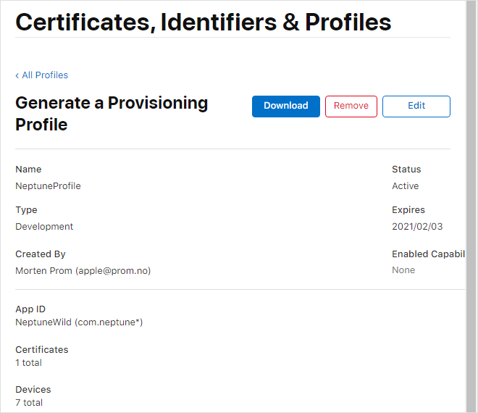Screen dimensions: 478x413
Task: Click the NeptuneWild App ID value
Action: pos(79,322)
